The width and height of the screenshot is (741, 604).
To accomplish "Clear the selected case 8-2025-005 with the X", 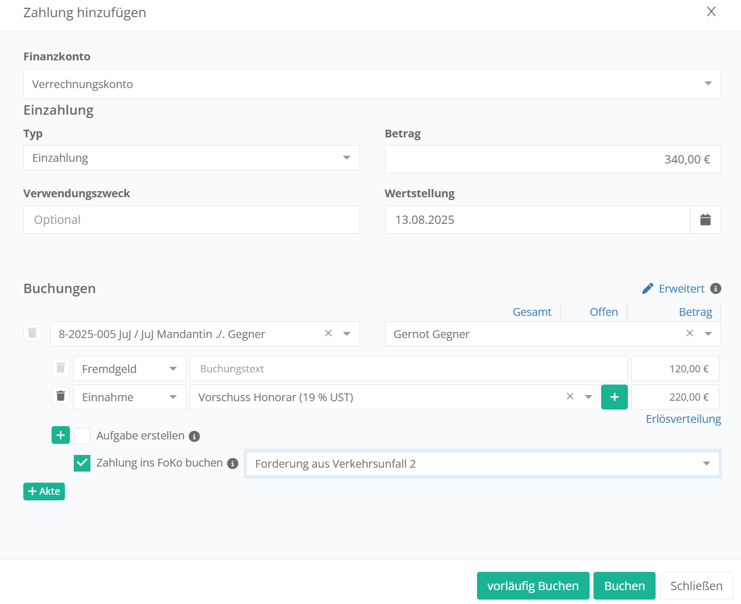I will pyautogui.click(x=328, y=334).
